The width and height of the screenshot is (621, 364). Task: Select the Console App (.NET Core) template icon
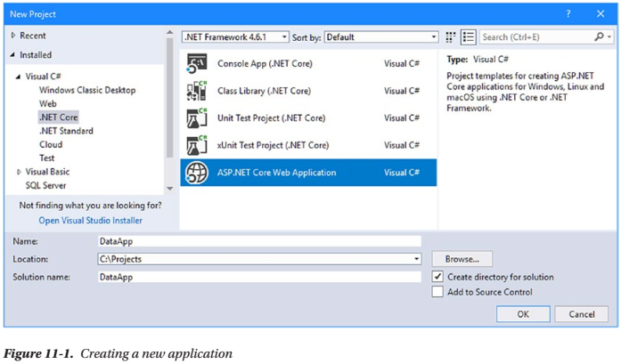tap(196, 64)
